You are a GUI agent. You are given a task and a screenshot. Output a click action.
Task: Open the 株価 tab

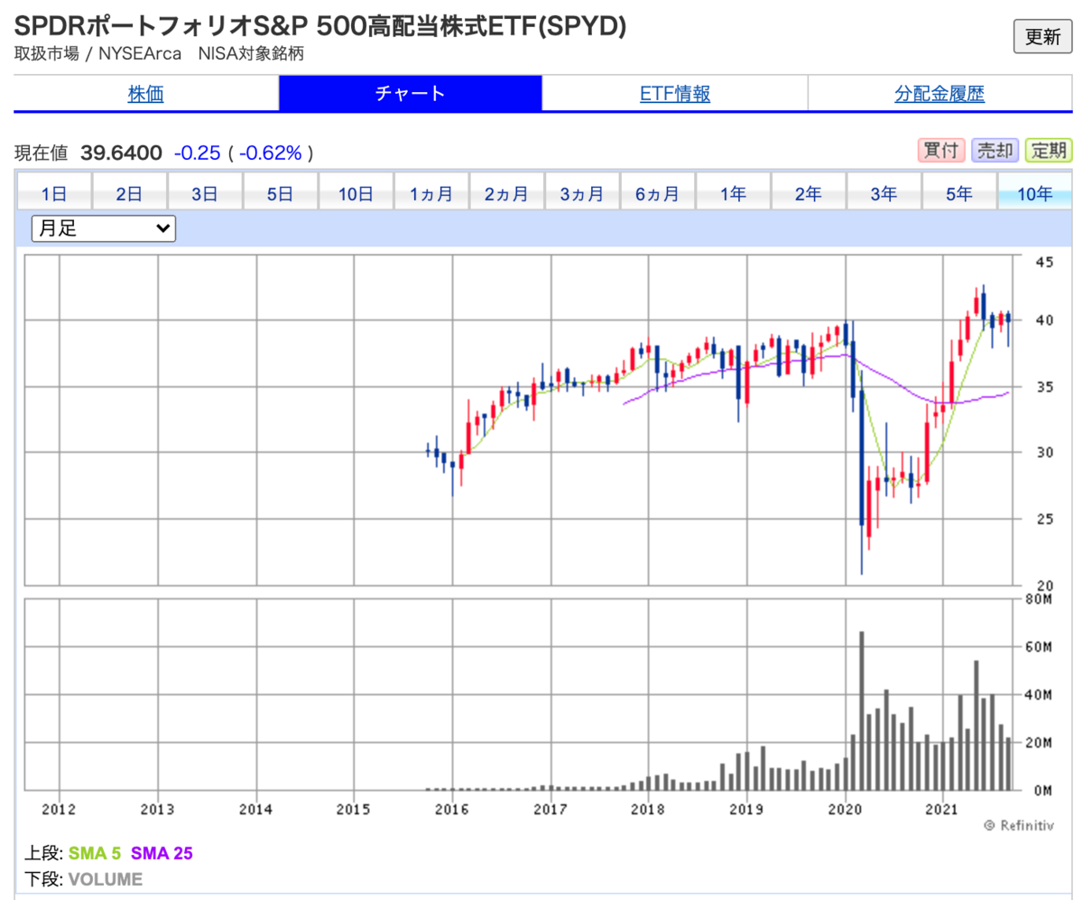click(x=146, y=94)
